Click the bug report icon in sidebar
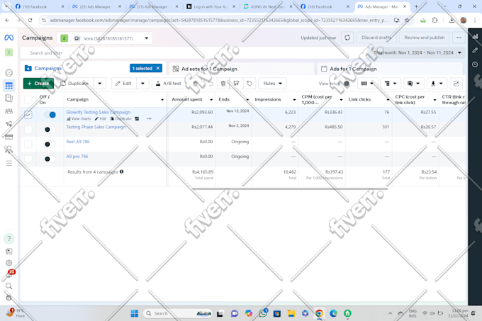 (9, 298)
